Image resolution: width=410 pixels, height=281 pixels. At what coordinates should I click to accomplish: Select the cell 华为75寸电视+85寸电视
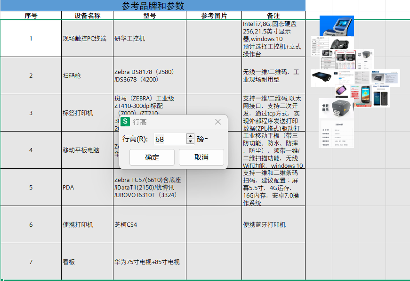[x=150, y=262]
